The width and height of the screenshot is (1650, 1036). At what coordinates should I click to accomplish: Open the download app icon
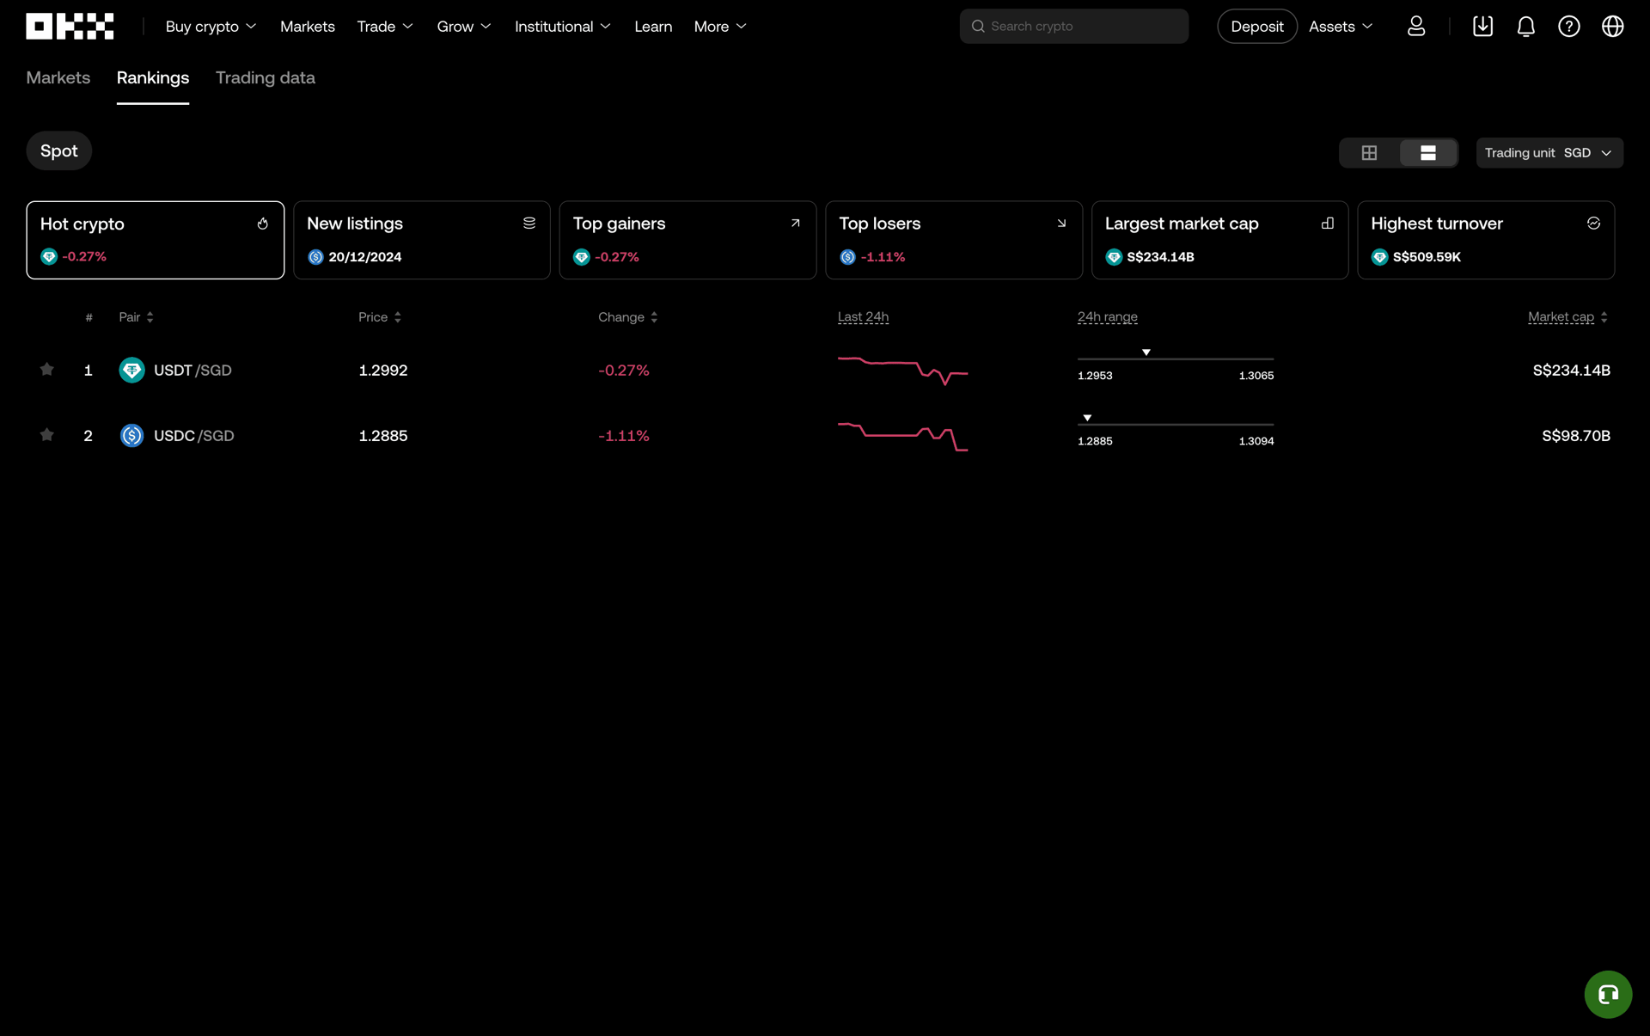tap(1482, 27)
